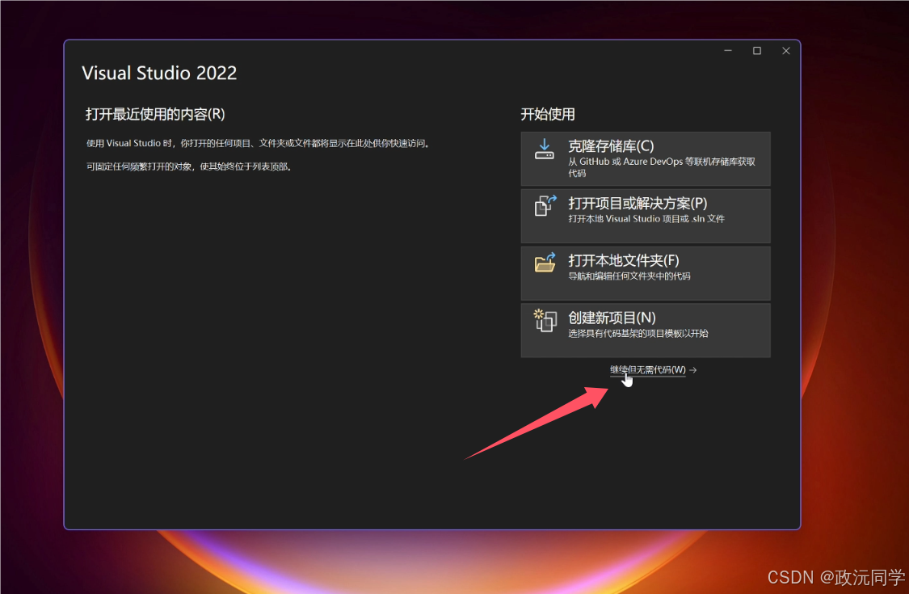This screenshot has height=594, width=909.
Task: Choose 打开本地文件夹(F) option
Action: click(646, 273)
